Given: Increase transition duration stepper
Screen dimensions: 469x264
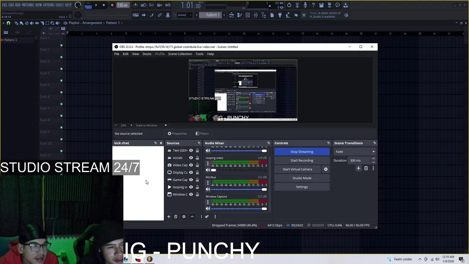Looking at the screenshot, I should [x=373, y=159].
